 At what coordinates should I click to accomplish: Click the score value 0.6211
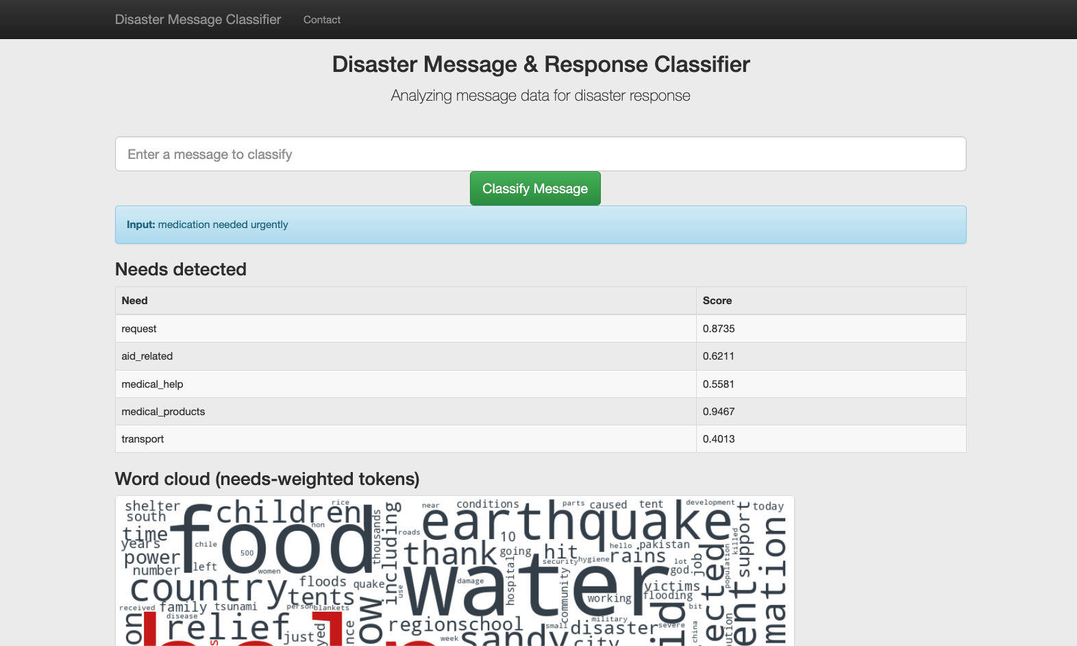click(x=831, y=356)
